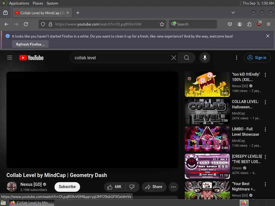Close the Collab Level by MindCap tab
The width and height of the screenshot is (275, 206).
68,13
